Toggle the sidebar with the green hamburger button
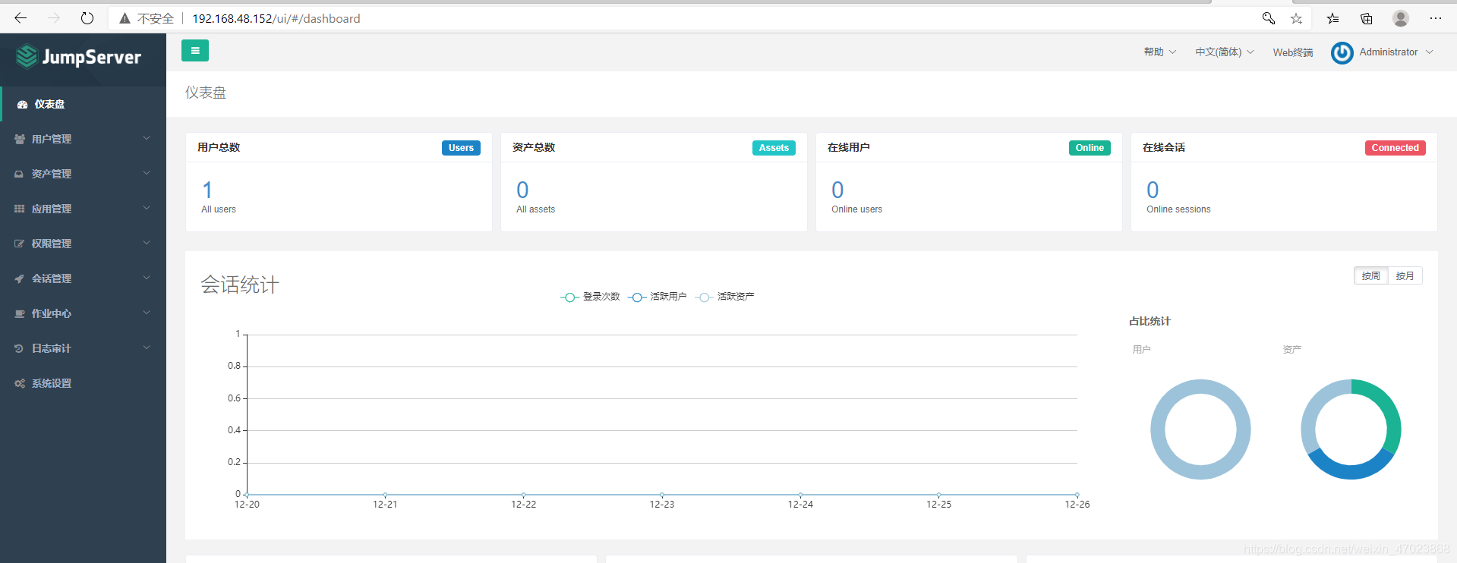Screen dimensions: 1457x563 tap(195, 51)
